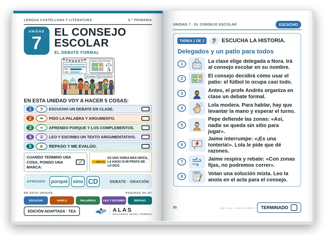The height and width of the screenshot is (235, 325).
Task: Click the CD icon beside APRENDO PORQUE
Action: point(42,127)
